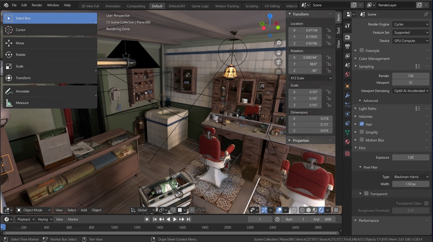Switch to the Compositing workspace tab
This screenshot has width=433, height=242.
136,6
